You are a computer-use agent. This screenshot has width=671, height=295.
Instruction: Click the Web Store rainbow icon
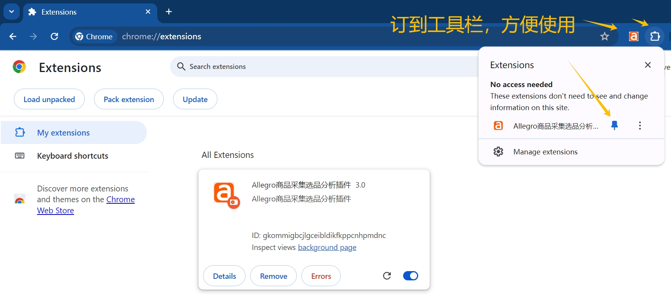tap(20, 199)
